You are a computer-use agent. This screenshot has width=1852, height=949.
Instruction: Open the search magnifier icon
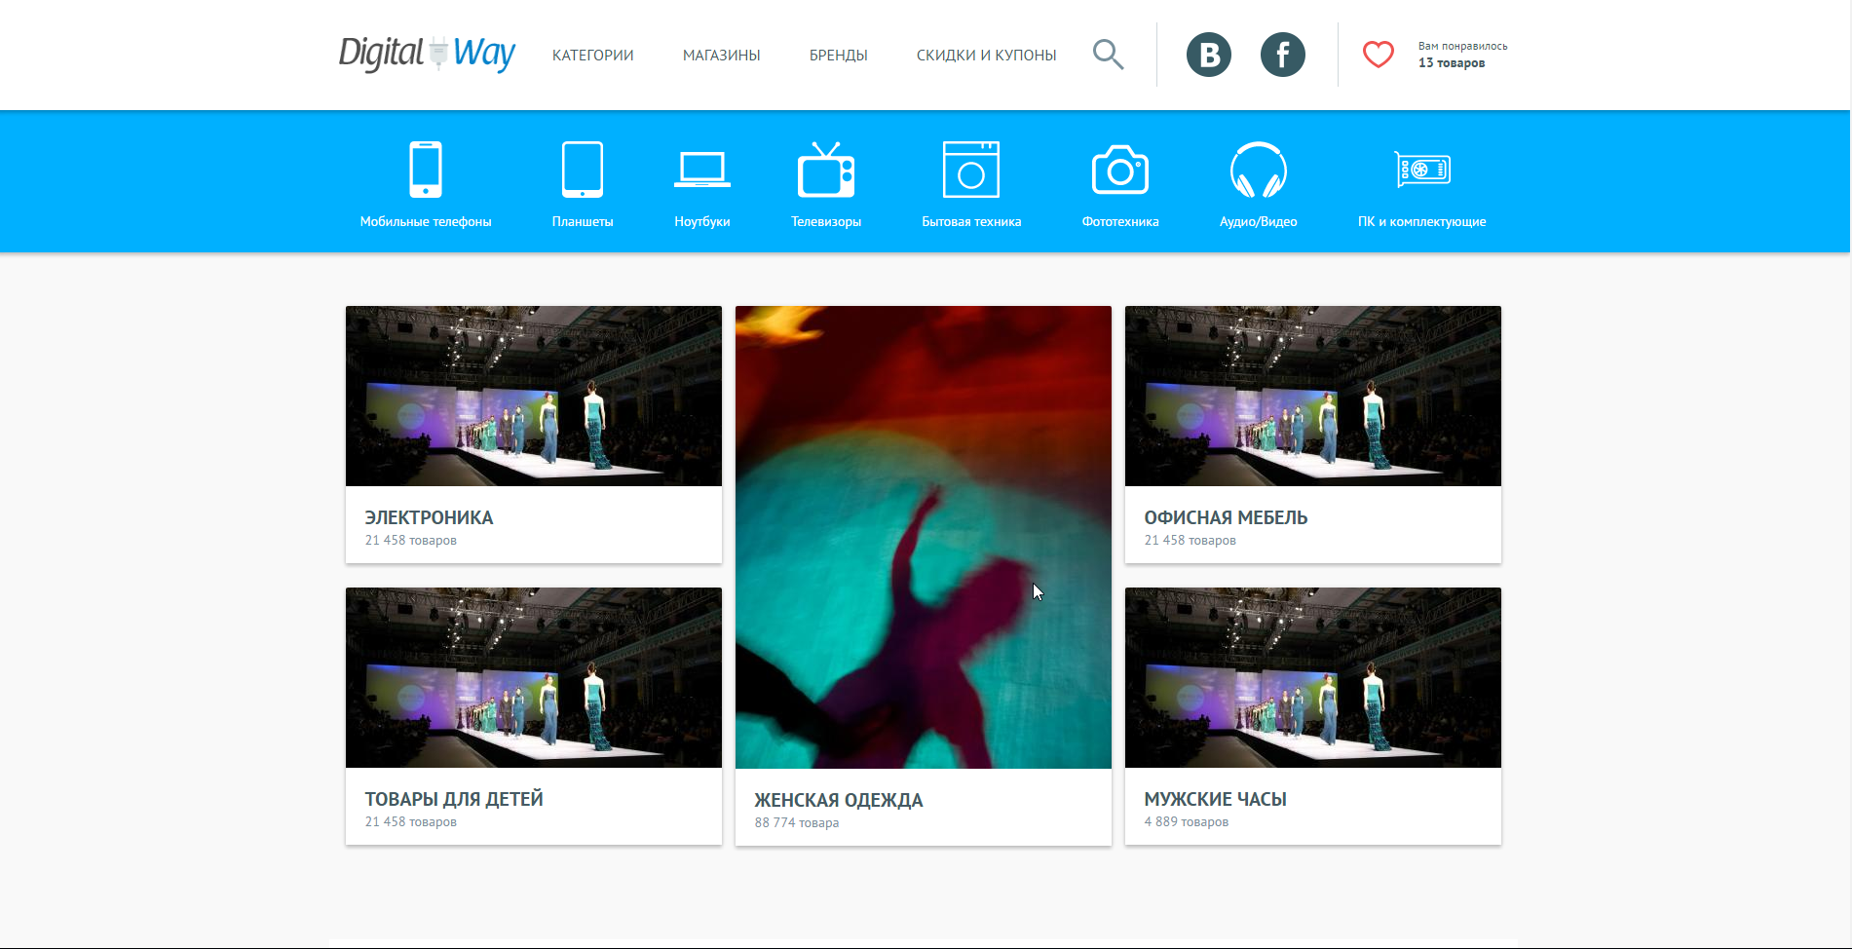pyautogui.click(x=1108, y=55)
